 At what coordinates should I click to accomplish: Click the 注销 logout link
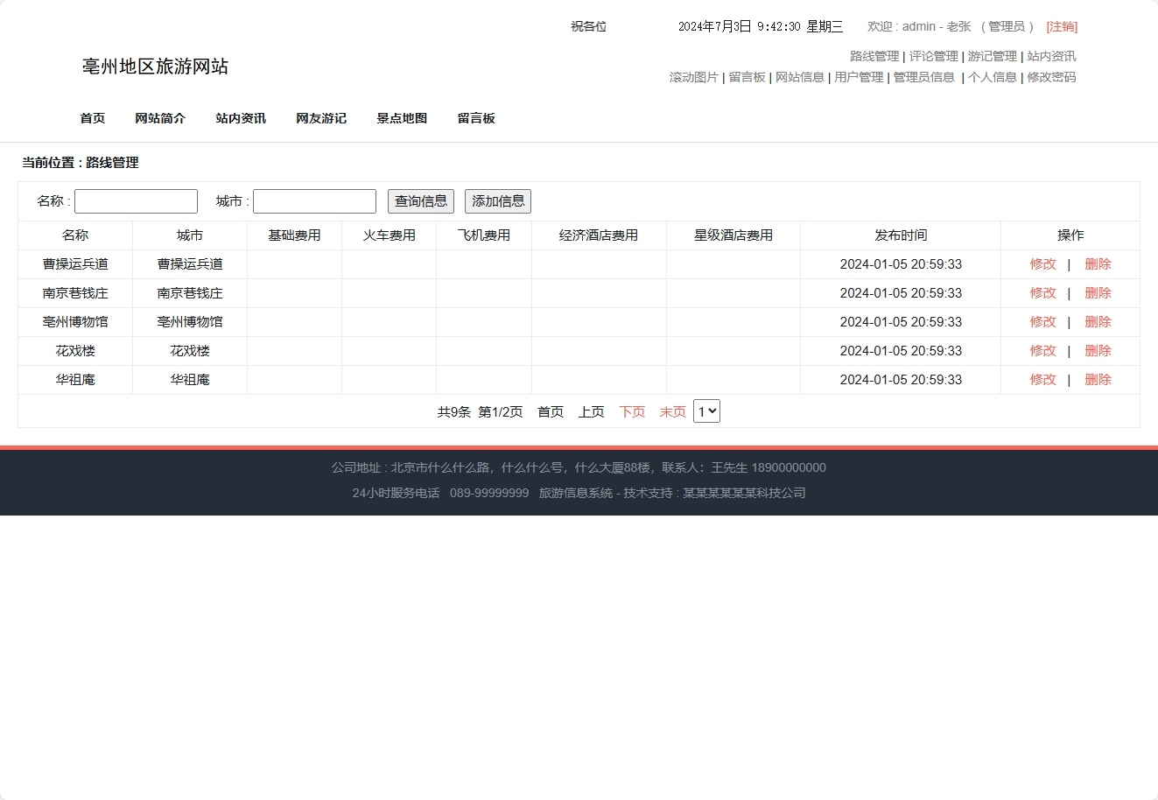tap(1062, 27)
